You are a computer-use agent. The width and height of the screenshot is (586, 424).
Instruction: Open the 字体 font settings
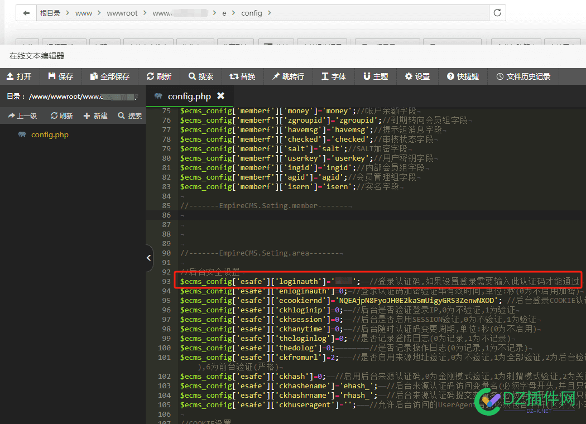coord(334,76)
